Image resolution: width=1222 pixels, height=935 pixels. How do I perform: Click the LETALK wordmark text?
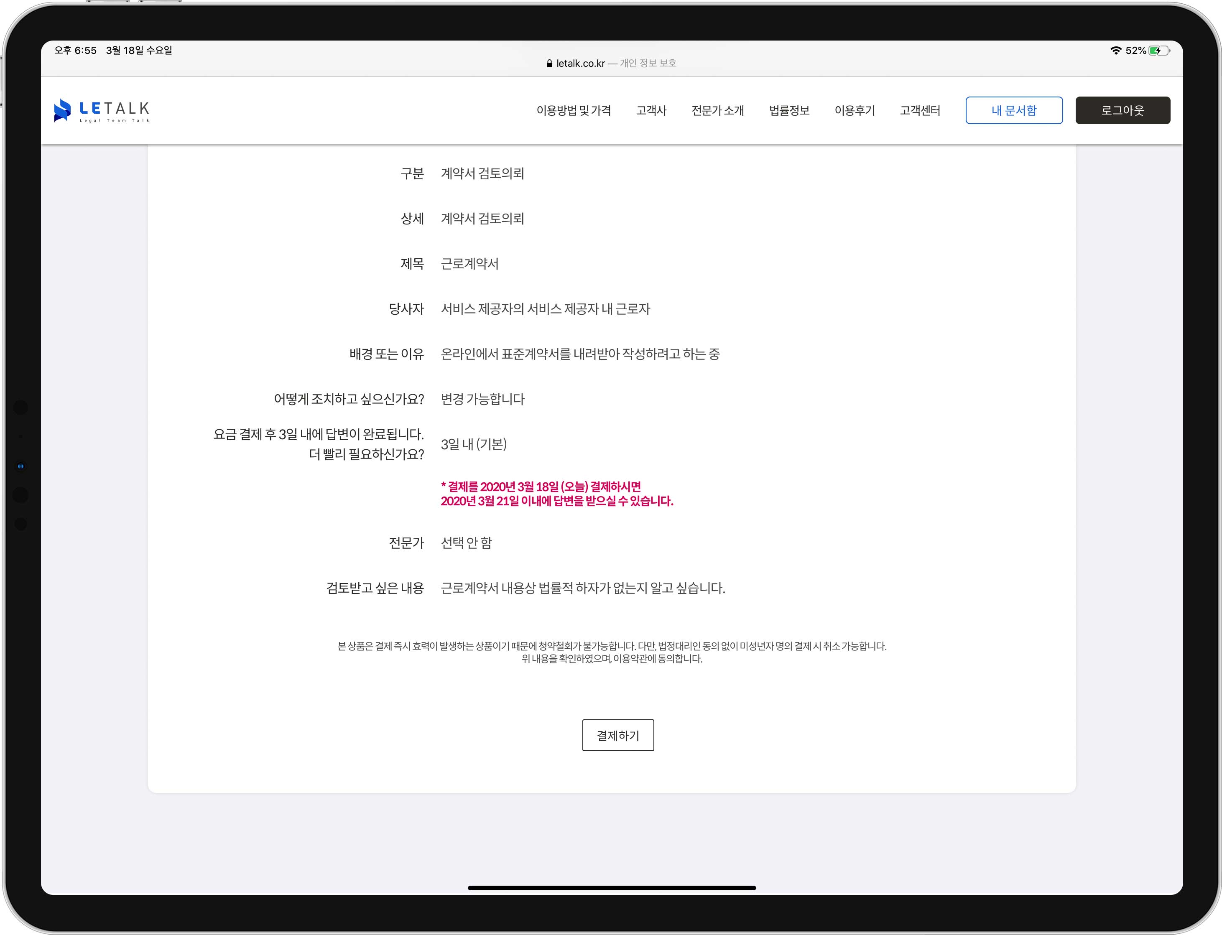(115, 109)
